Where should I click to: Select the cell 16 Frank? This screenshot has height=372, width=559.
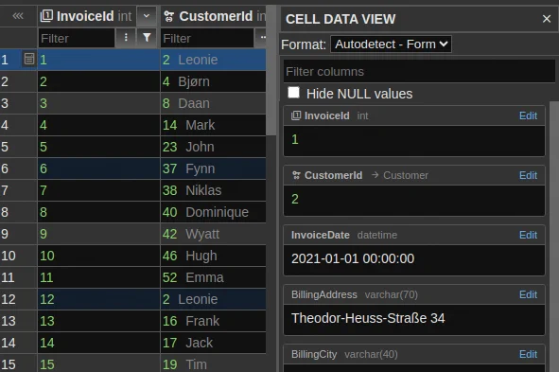pos(213,321)
